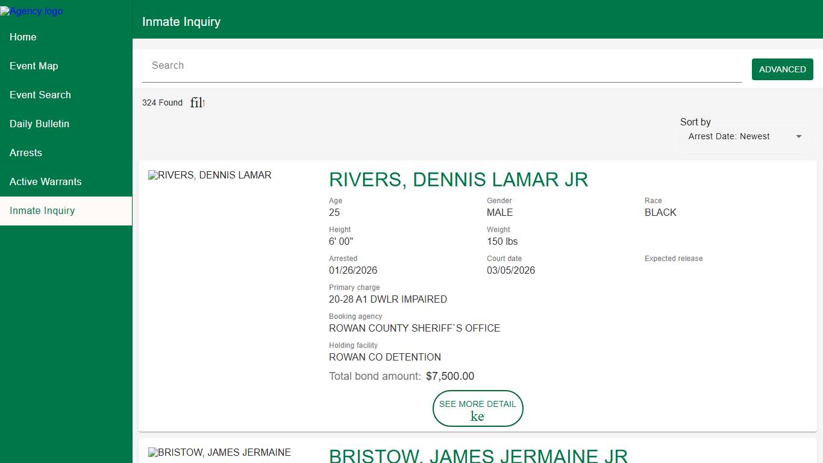
Task: Open advanced search options with ADVANCED button
Action: coord(782,69)
